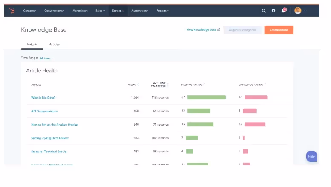This screenshot has width=331, height=187.
Task: Open the Sales menu
Action: [100, 11]
